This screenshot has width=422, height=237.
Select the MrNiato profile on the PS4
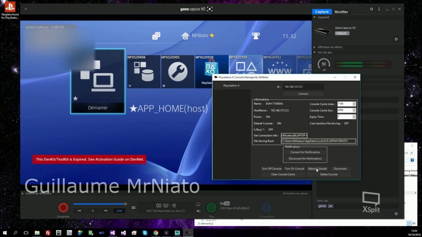[x=198, y=36]
